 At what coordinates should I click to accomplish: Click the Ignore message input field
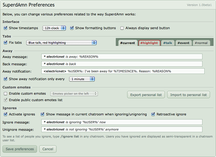click(122, 122)
